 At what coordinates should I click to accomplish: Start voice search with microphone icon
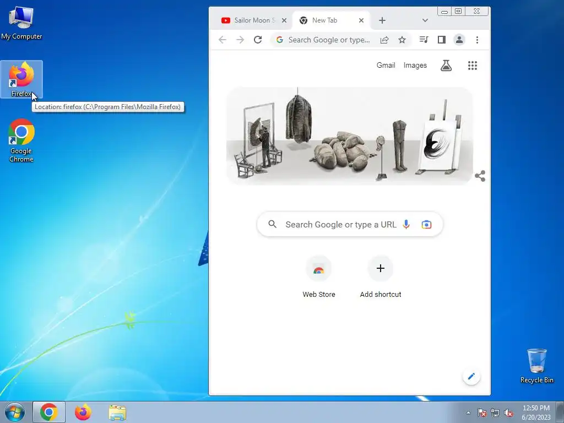pyautogui.click(x=406, y=225)
